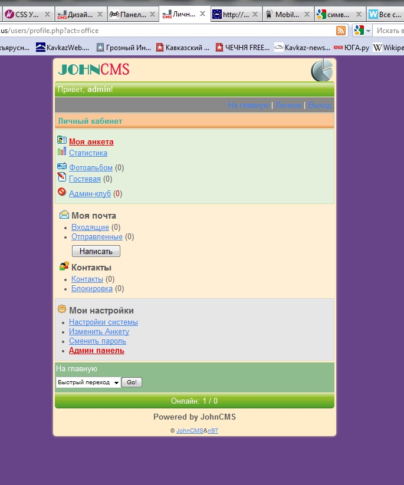
Task: Open the Блокировка link
Action: [92, 289]
